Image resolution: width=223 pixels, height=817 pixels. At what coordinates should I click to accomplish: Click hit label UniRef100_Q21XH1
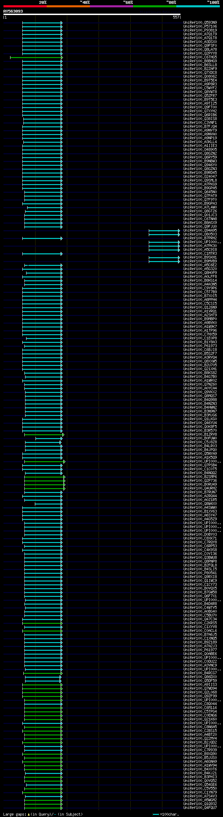(x=200, y=369)
